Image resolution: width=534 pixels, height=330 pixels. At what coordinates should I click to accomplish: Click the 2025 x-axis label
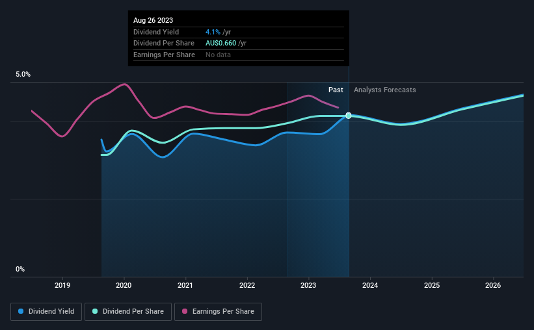point(432,285)
